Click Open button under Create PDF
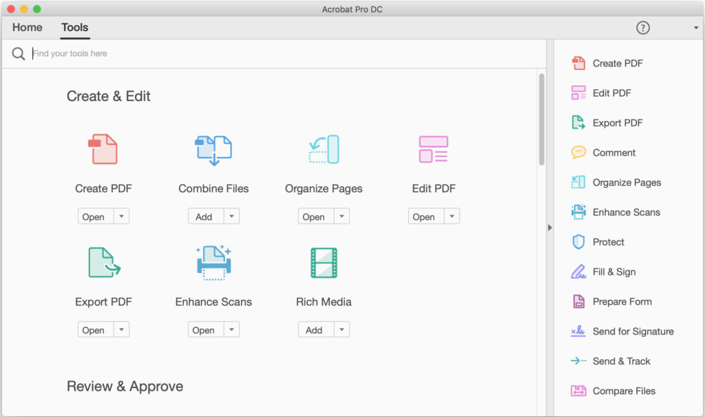The height and width of the screenshot is (417, 705). [x=96, y=217]
